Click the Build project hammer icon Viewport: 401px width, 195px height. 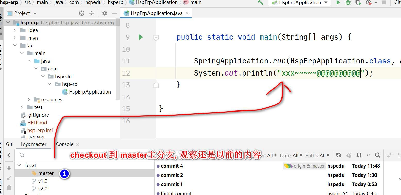[x=260, y=3]
